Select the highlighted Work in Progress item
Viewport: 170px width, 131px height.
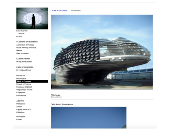pyautogui.click(x=32, y=81)
